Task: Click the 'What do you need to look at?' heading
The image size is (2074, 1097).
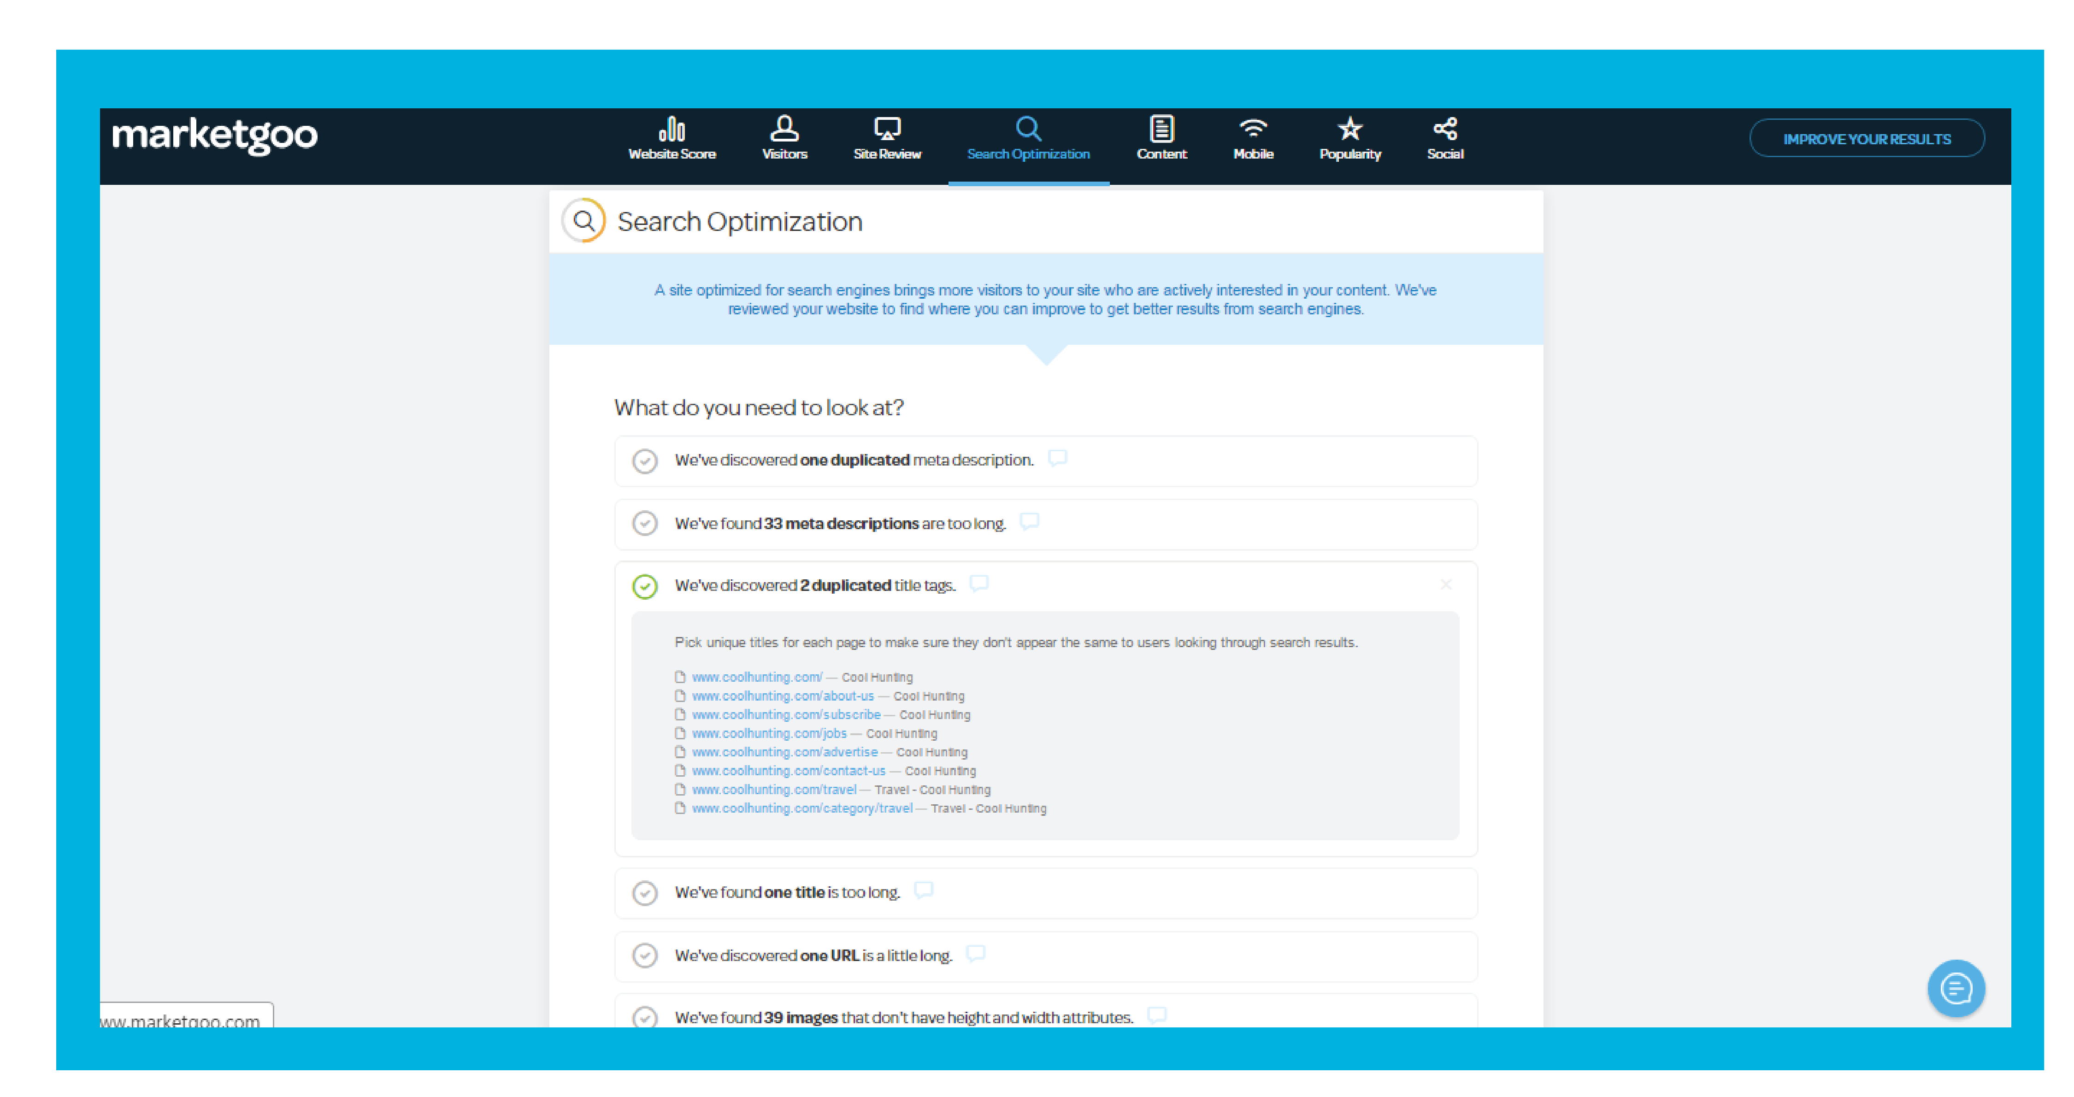Action: [759, 407]
